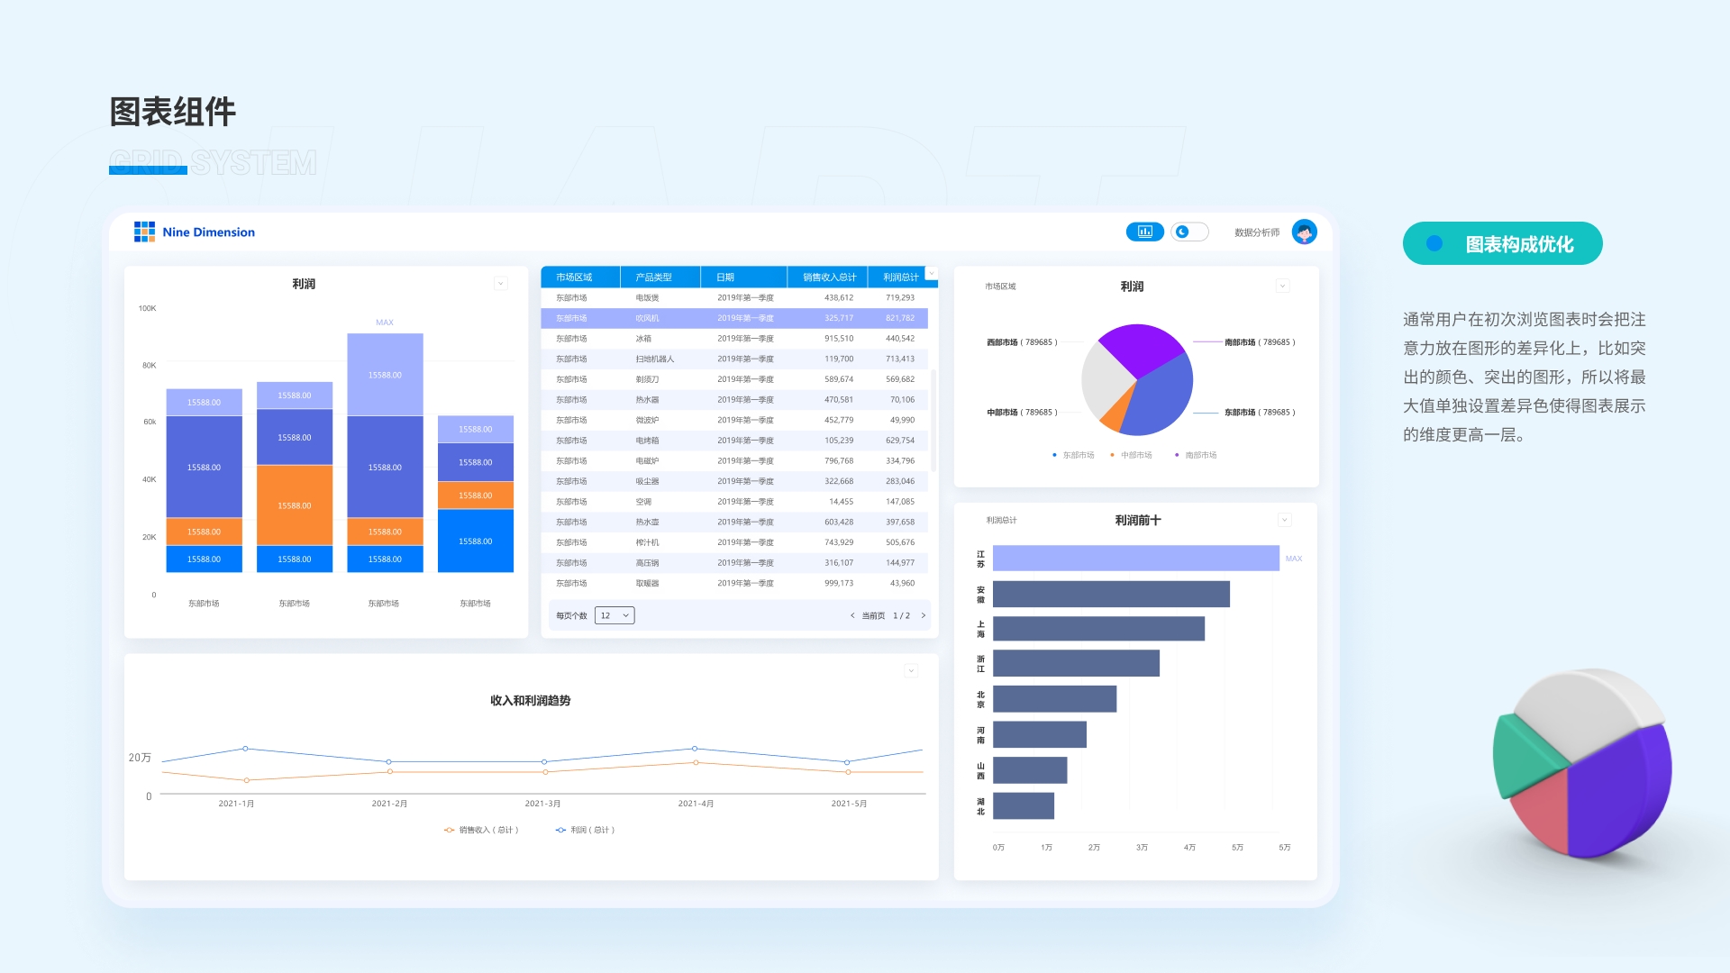Click the 江苏 MAX bar

tap(1135, 559)
